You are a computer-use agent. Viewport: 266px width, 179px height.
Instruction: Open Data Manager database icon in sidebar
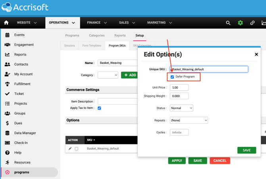click(7, 133)
